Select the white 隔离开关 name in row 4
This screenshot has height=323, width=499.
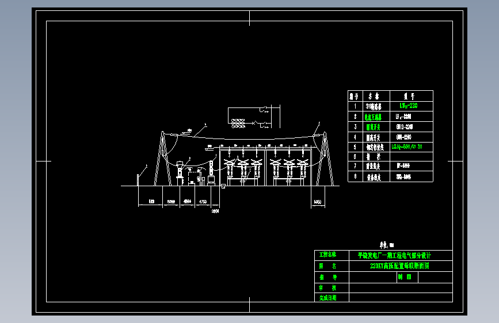click(x=373, y=137)
